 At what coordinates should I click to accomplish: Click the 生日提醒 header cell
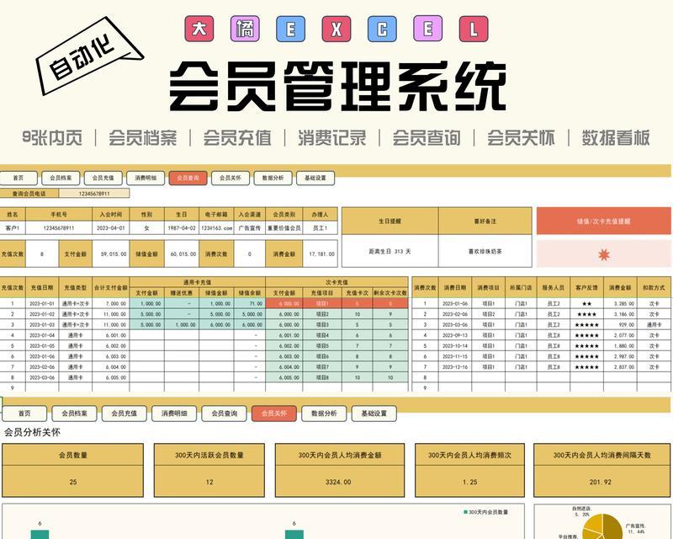coord(389,221)
